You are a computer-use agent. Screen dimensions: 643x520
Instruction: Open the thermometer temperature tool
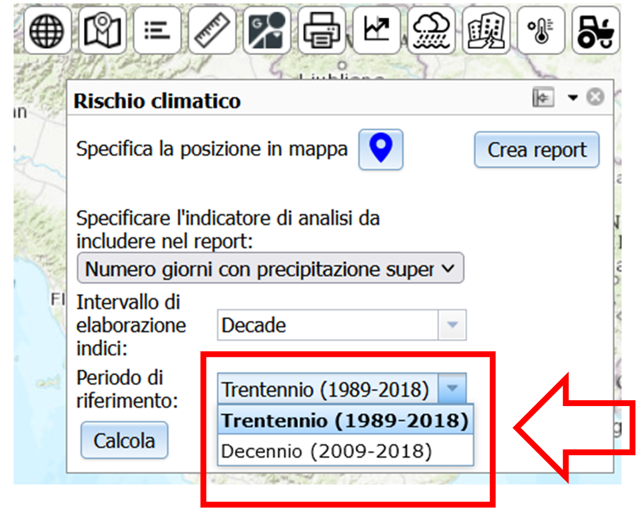[x=541, y=31]
